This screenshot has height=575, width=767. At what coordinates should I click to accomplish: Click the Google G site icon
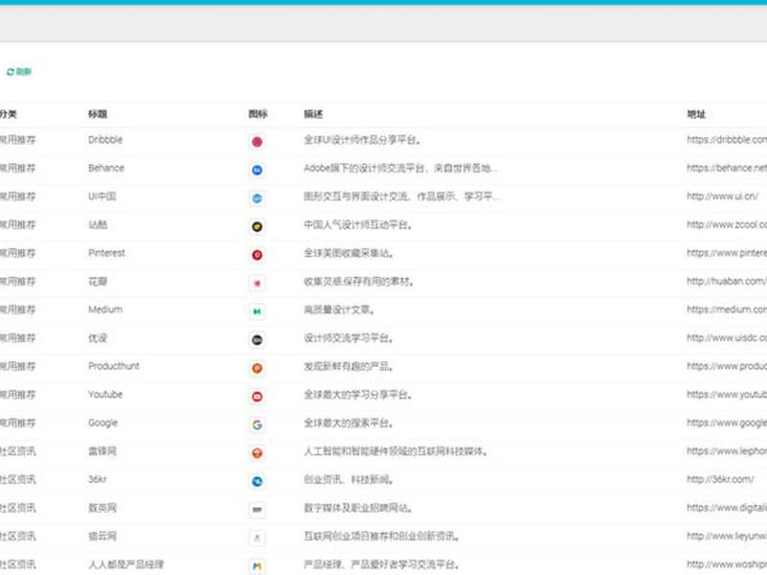click(257, 425)
